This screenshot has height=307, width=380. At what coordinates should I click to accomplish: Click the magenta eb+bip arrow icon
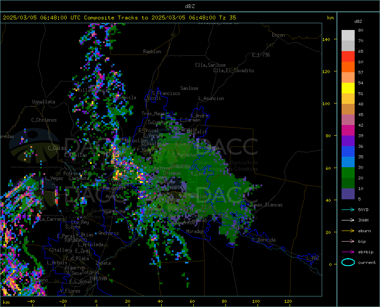pyautogui.click(x=348, y=252)
